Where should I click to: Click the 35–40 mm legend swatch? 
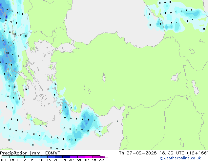pyautogui.click(x=81, y=157)
